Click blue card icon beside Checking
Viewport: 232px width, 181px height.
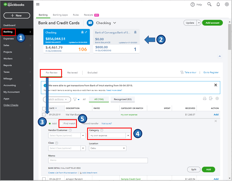click(x=90, y=23)
